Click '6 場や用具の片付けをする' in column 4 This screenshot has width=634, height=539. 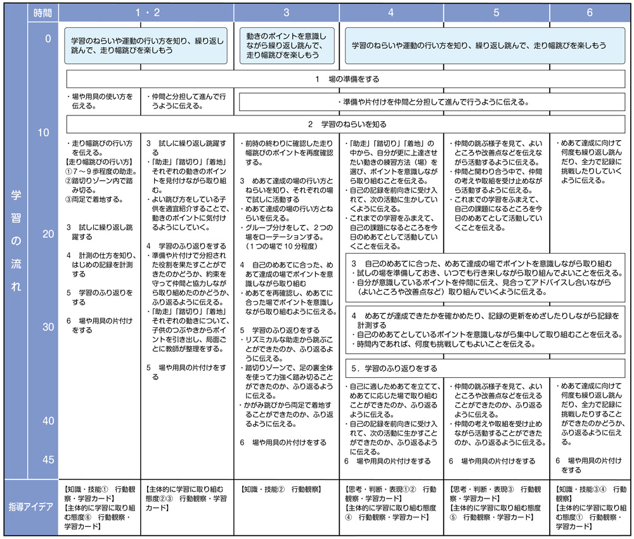click(x=388, y=461)
